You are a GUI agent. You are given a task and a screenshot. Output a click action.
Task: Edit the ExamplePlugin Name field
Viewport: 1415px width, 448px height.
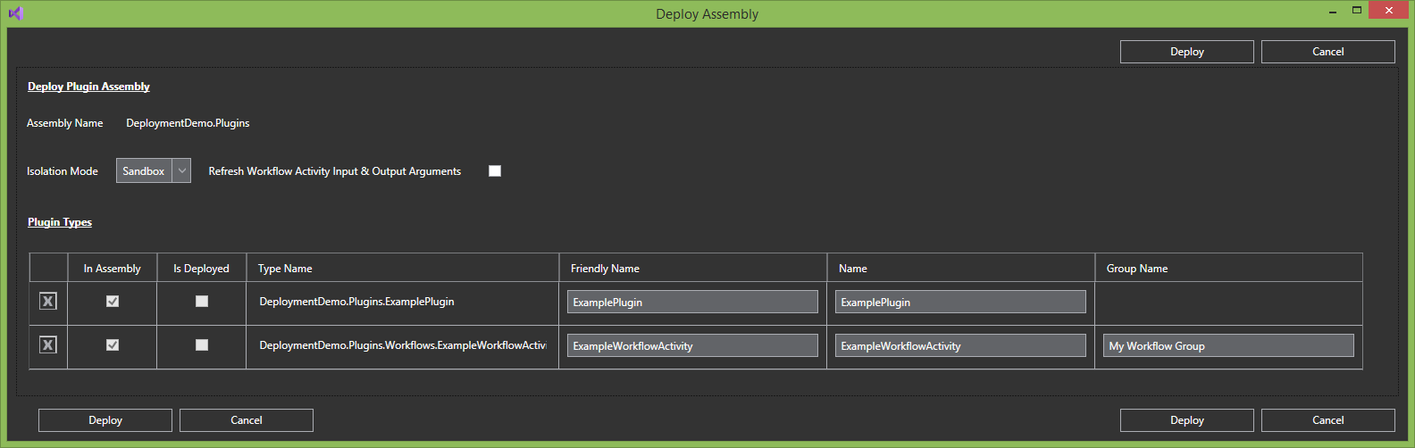[960, 303]
